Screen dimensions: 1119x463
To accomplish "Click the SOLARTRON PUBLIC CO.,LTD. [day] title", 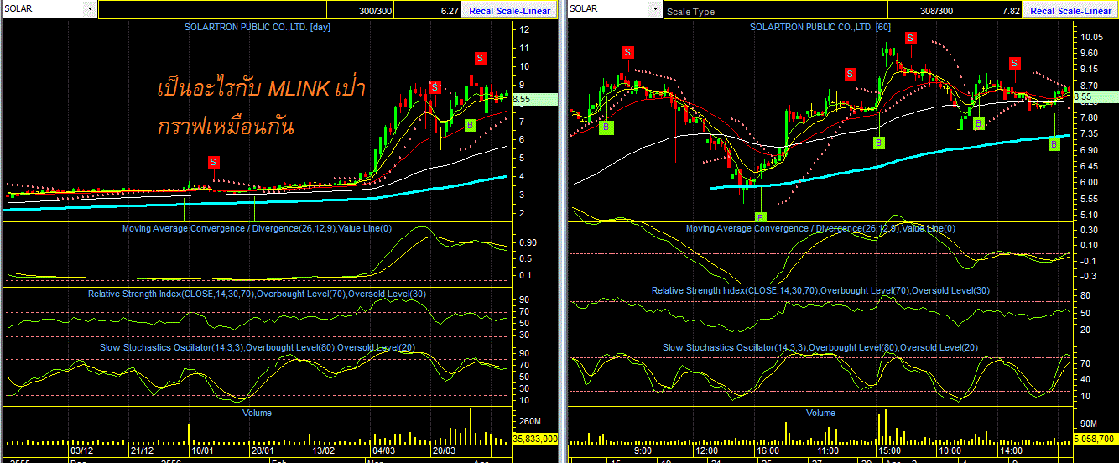I will 258,27.
